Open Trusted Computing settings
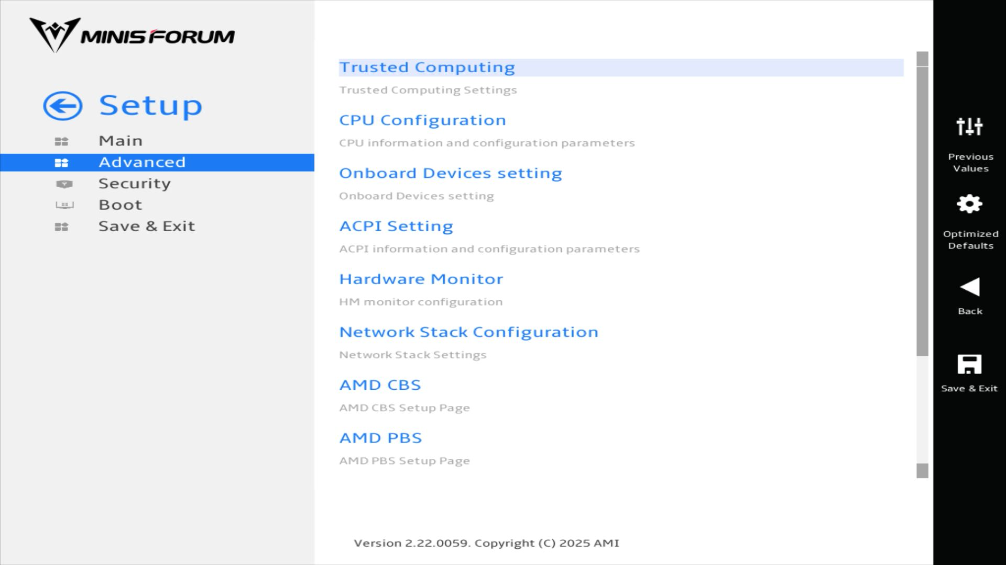Screen dimensions: 1006x565 coord(427,67)
